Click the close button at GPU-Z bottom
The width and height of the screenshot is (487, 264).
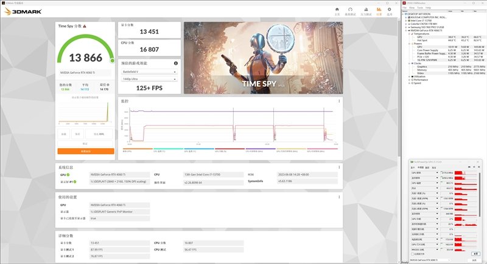(474, 260)
